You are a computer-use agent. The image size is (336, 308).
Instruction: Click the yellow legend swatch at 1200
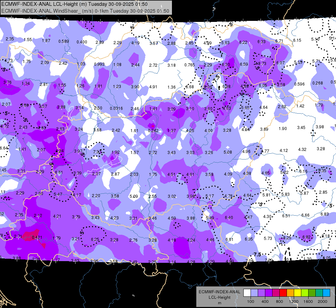298,293
